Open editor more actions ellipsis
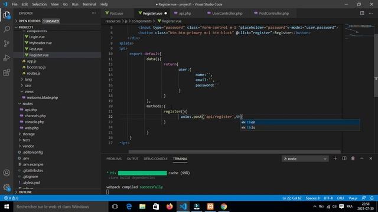The height and width of the screenshot is (212, 378). coord(371,13)
